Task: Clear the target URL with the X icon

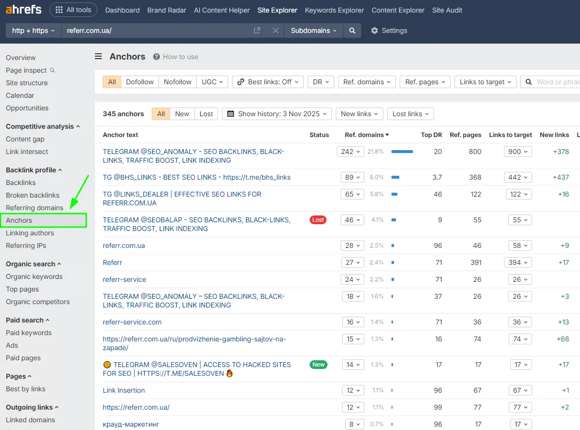Action: click(276, 30)
